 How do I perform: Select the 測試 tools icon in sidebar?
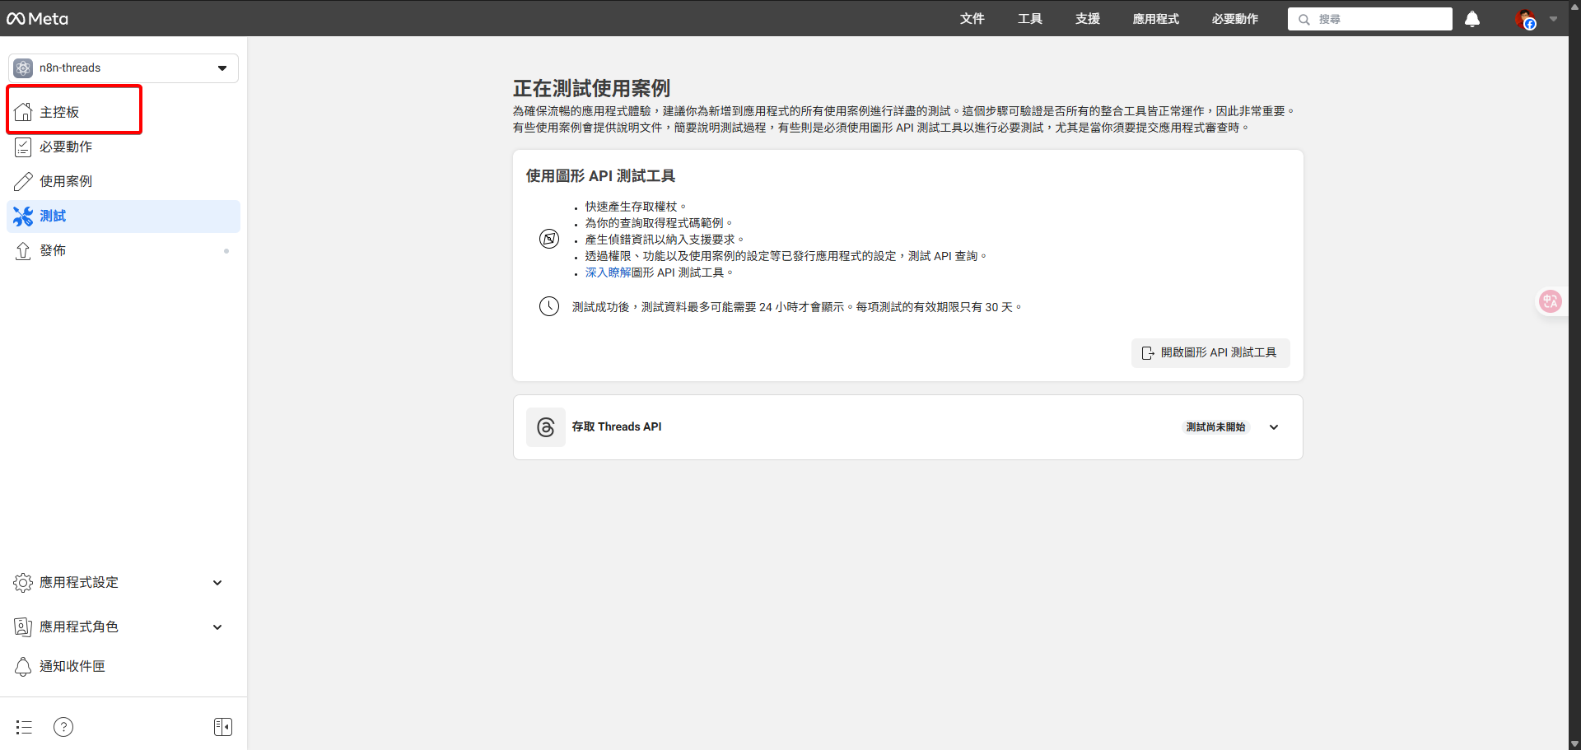23,216
